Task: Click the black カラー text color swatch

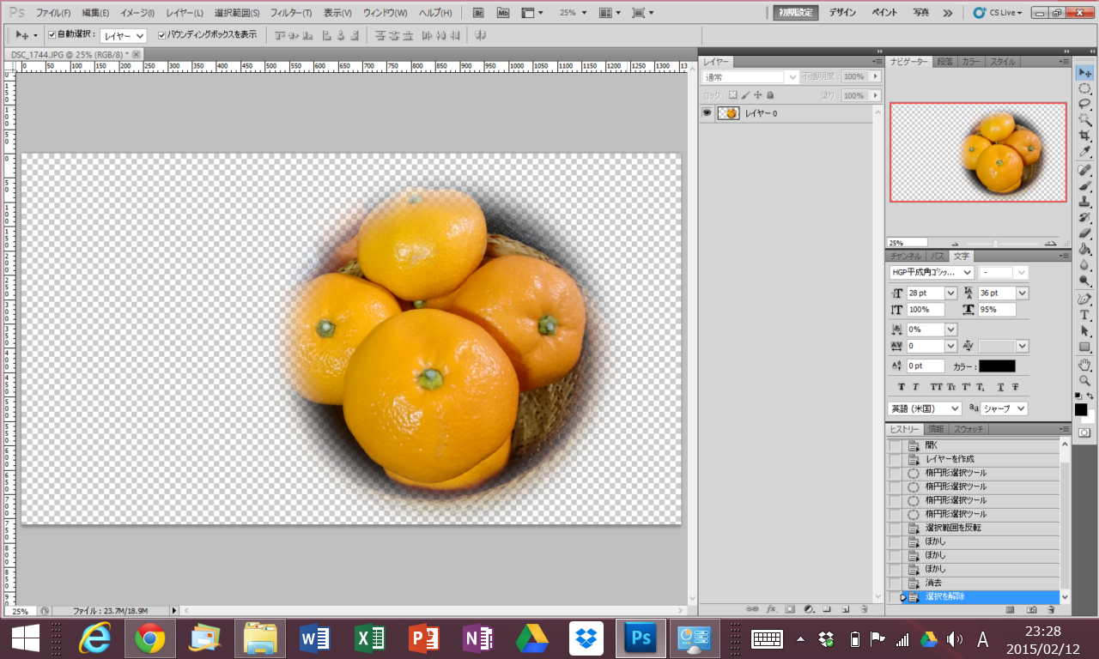Action: (997, 366)
